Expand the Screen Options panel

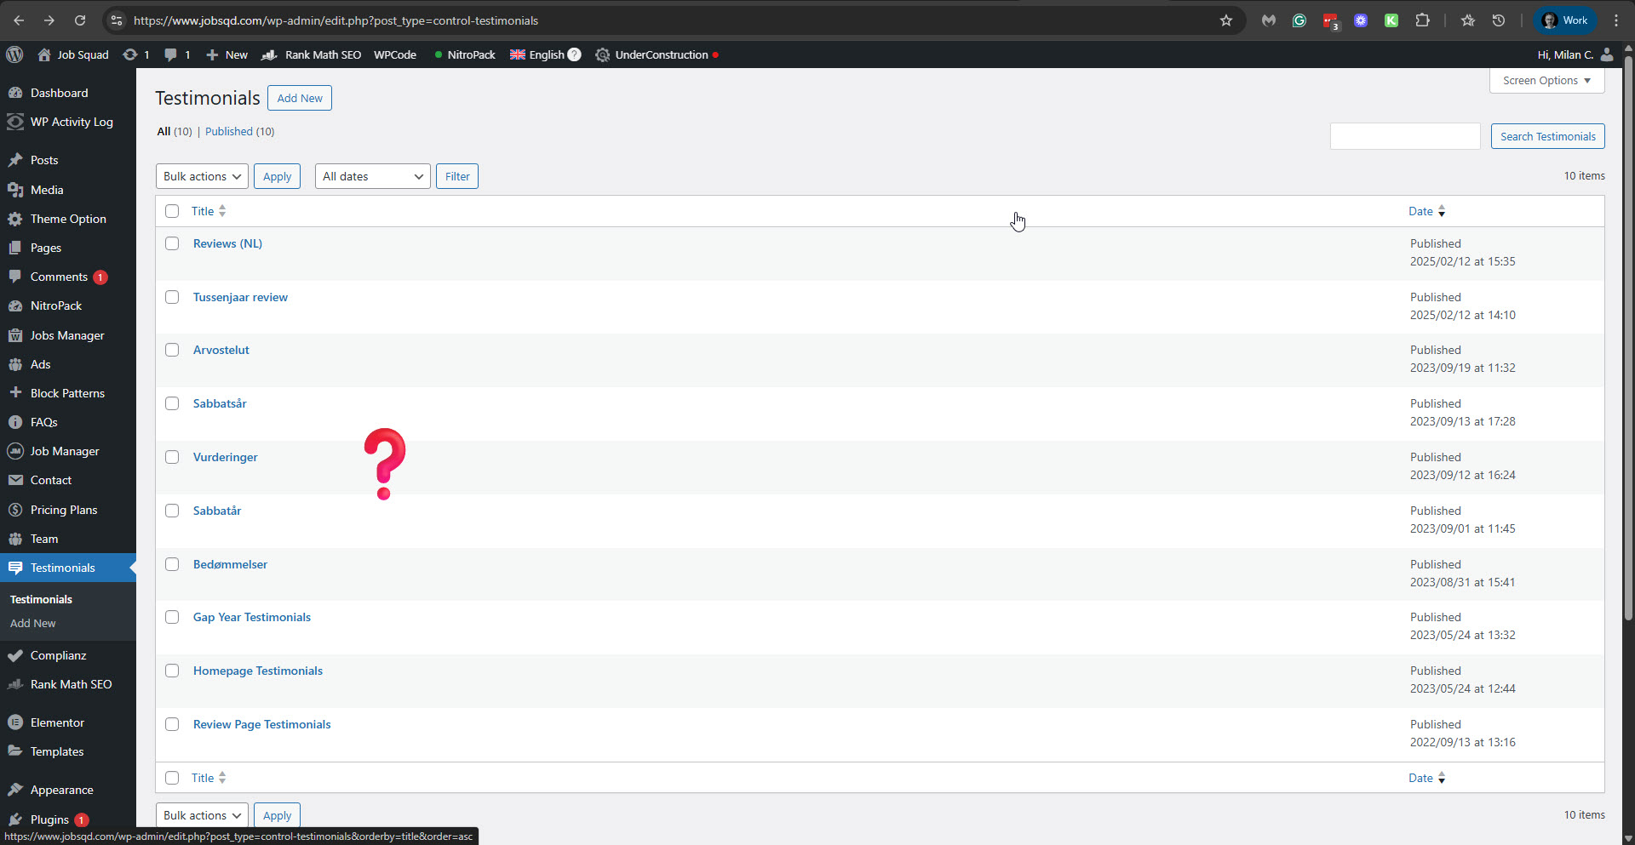(1546, 80)
